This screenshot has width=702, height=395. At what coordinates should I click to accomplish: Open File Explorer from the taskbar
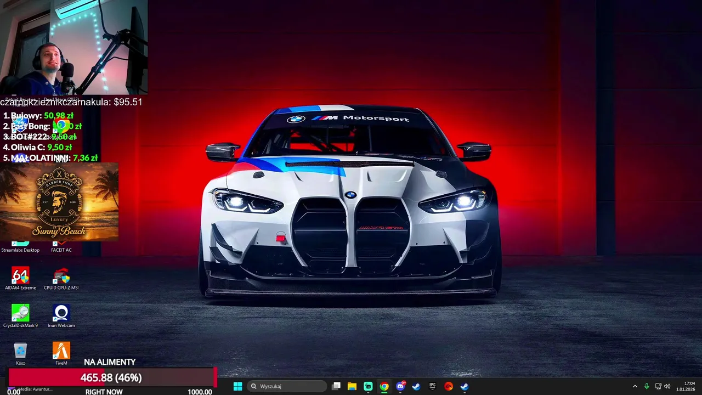point(352,386)
